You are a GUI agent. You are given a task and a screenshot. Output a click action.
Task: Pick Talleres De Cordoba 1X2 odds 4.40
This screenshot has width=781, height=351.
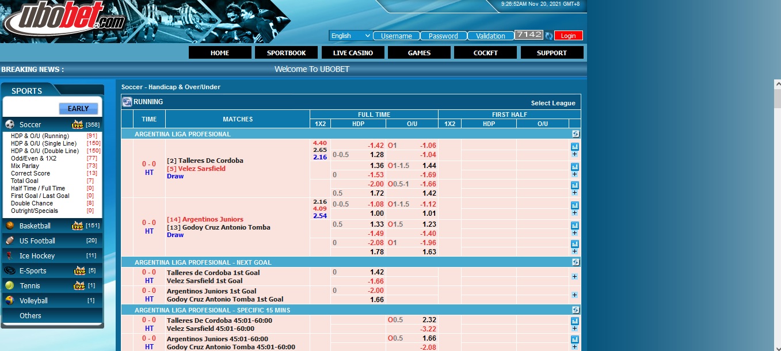(x=320, y=143)
